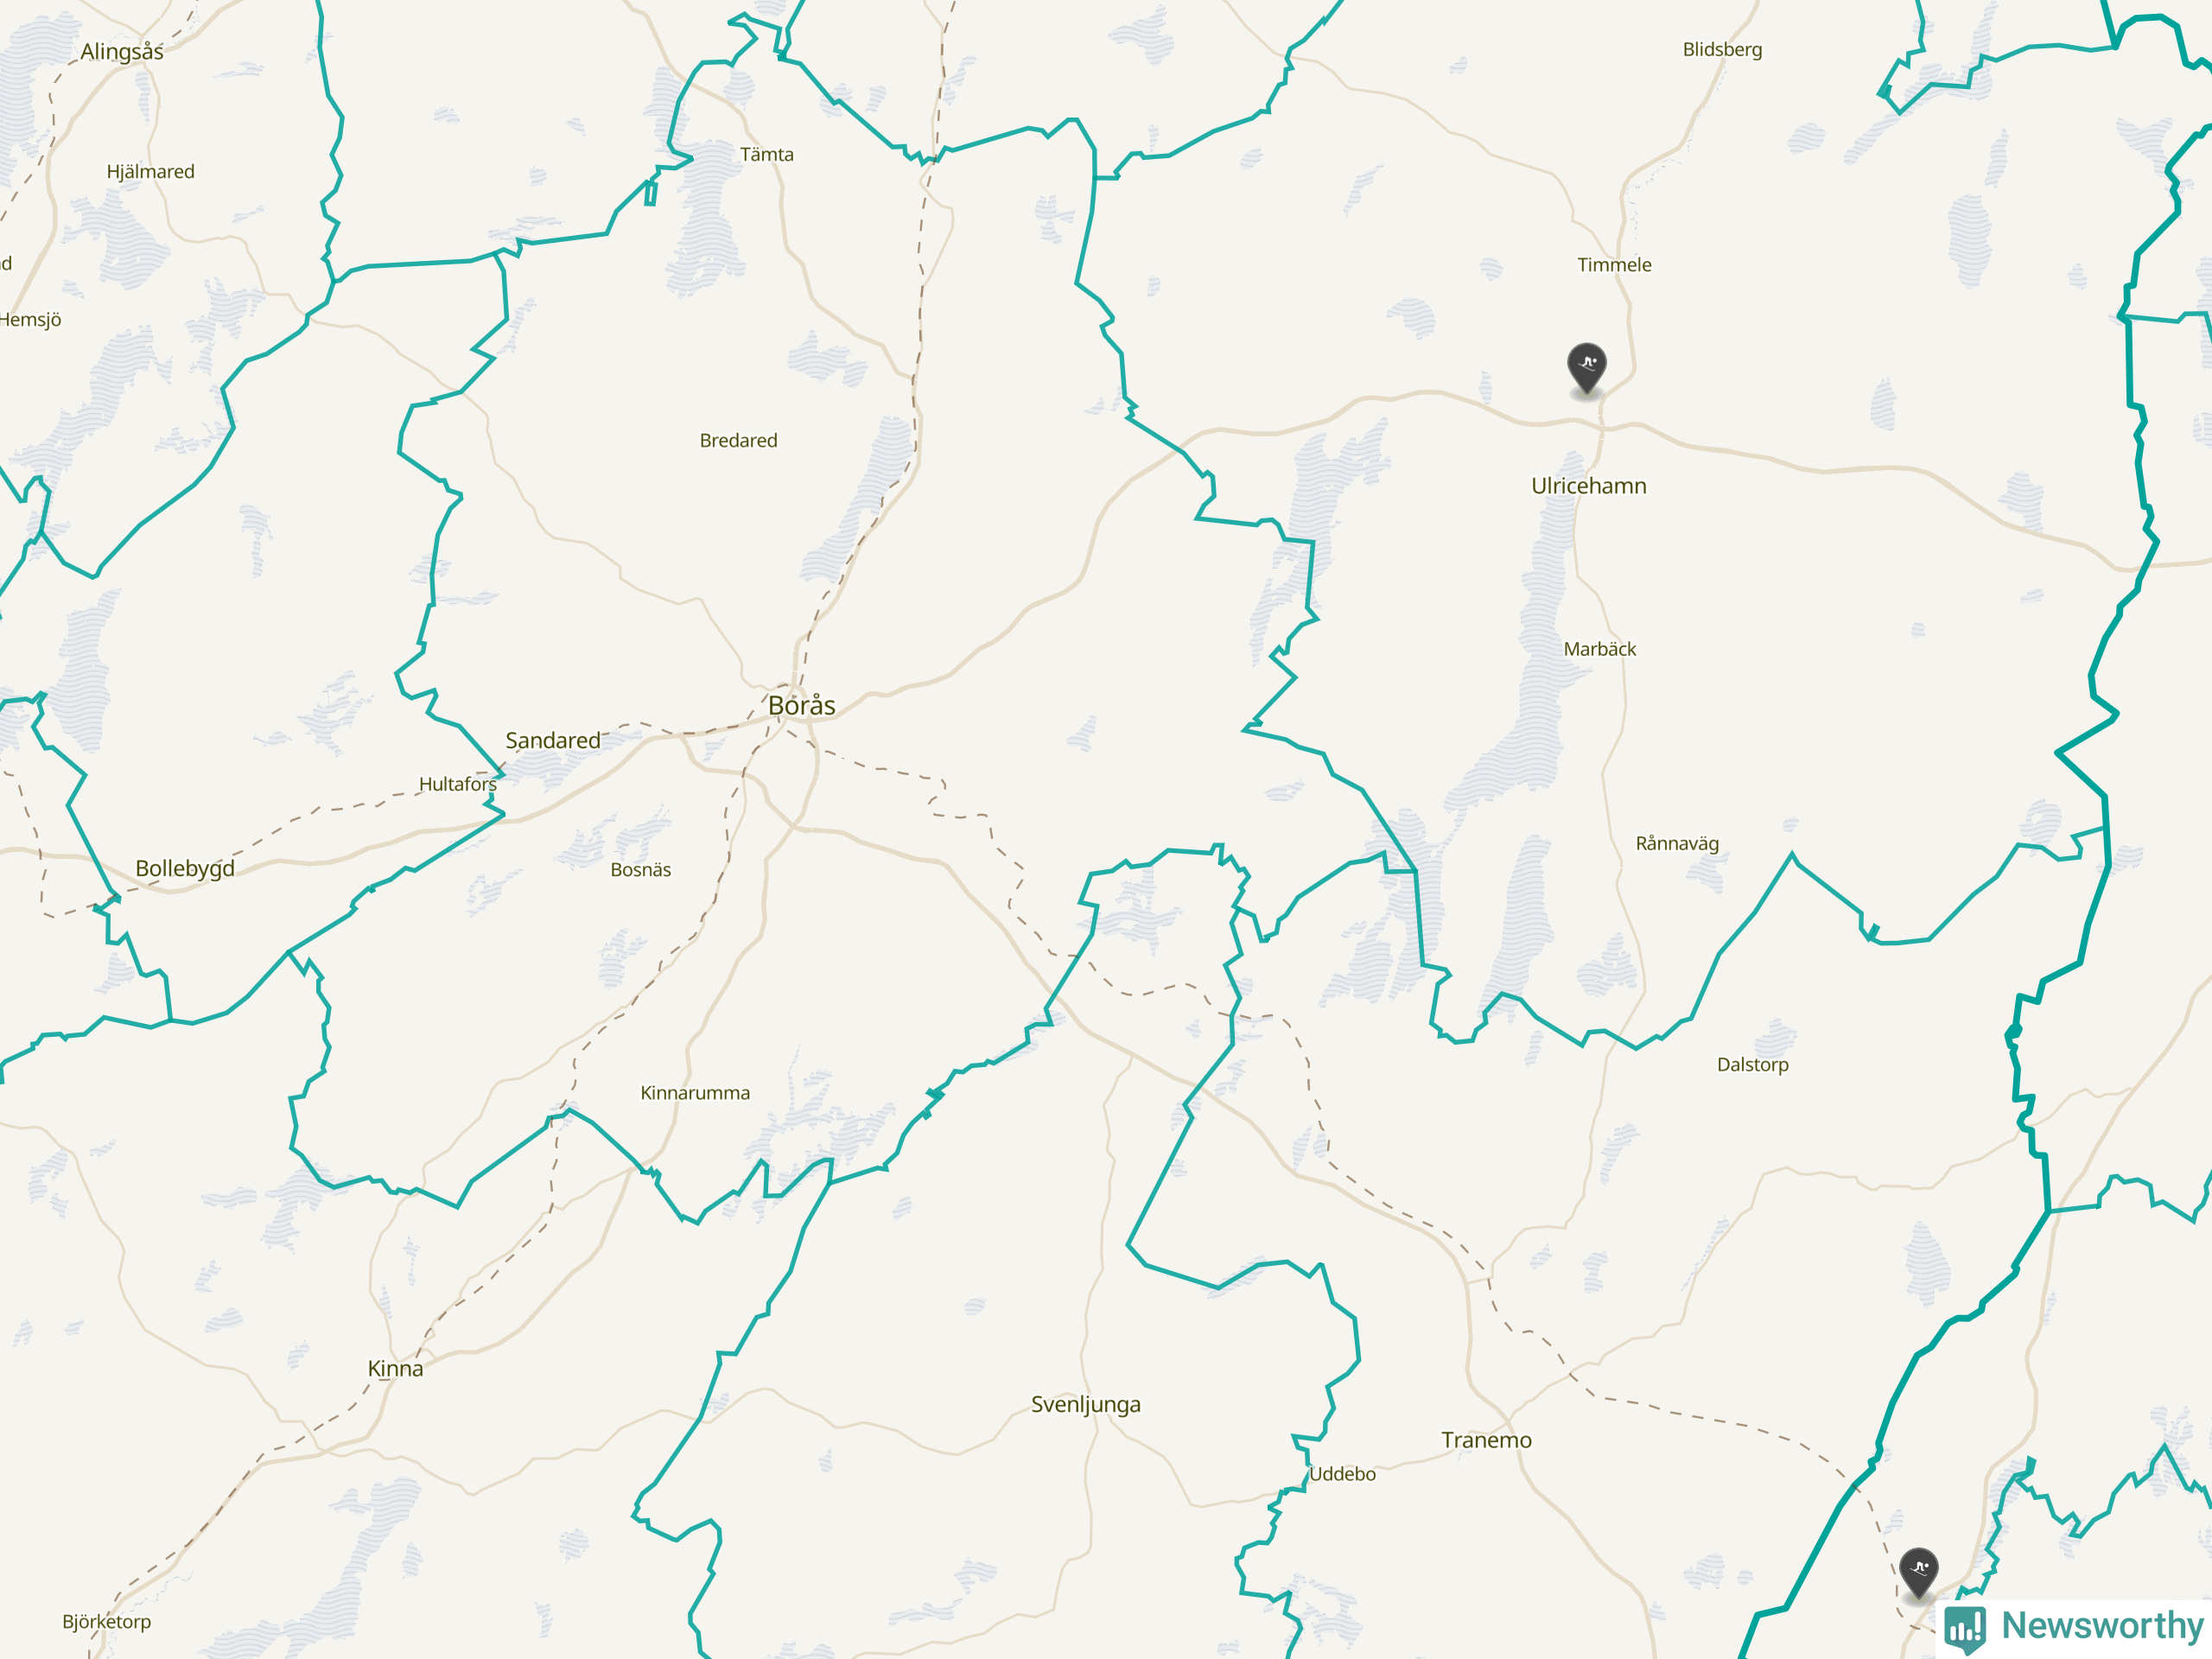Click the Tranemo town label

coord(1486,1440)
